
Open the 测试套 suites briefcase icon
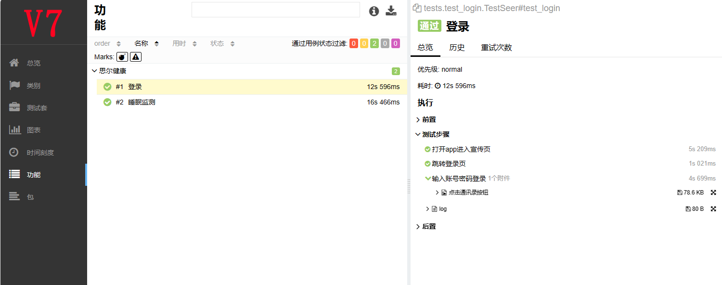(14, 107)
